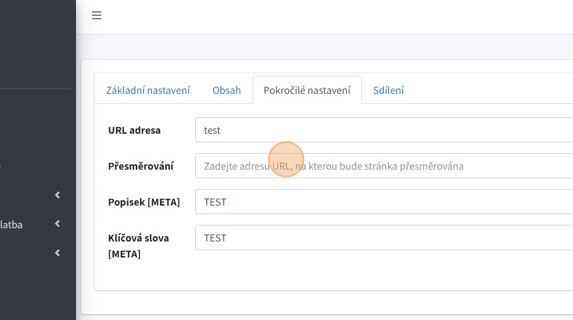Image resolution: width=573 pixels, height=320 pixels.
Task: Click the Klíčová slova [META] input field
Action: [x=384, y=238]
